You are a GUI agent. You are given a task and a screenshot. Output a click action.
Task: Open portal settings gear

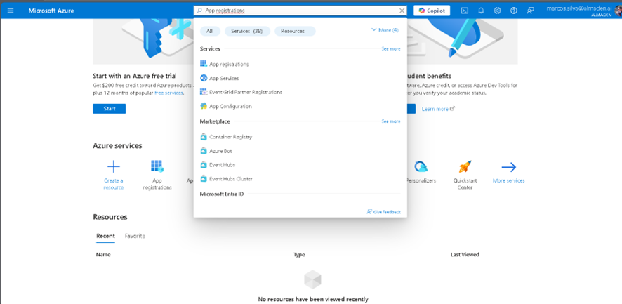[x=497, y=11]
